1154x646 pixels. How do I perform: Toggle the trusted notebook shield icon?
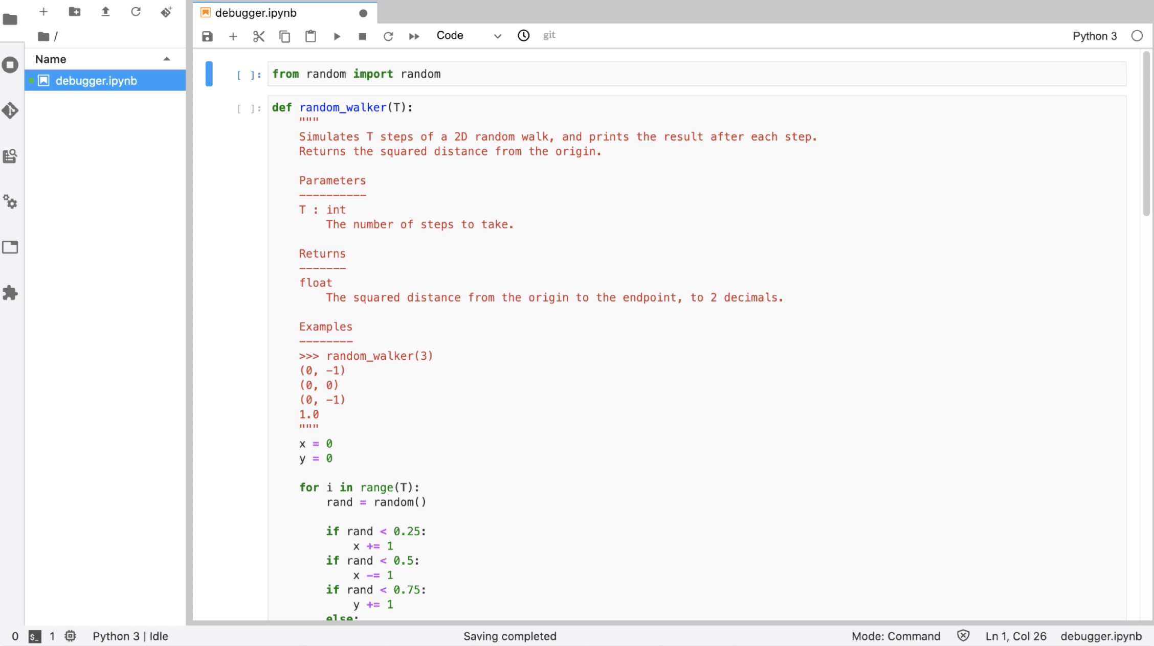963,636
